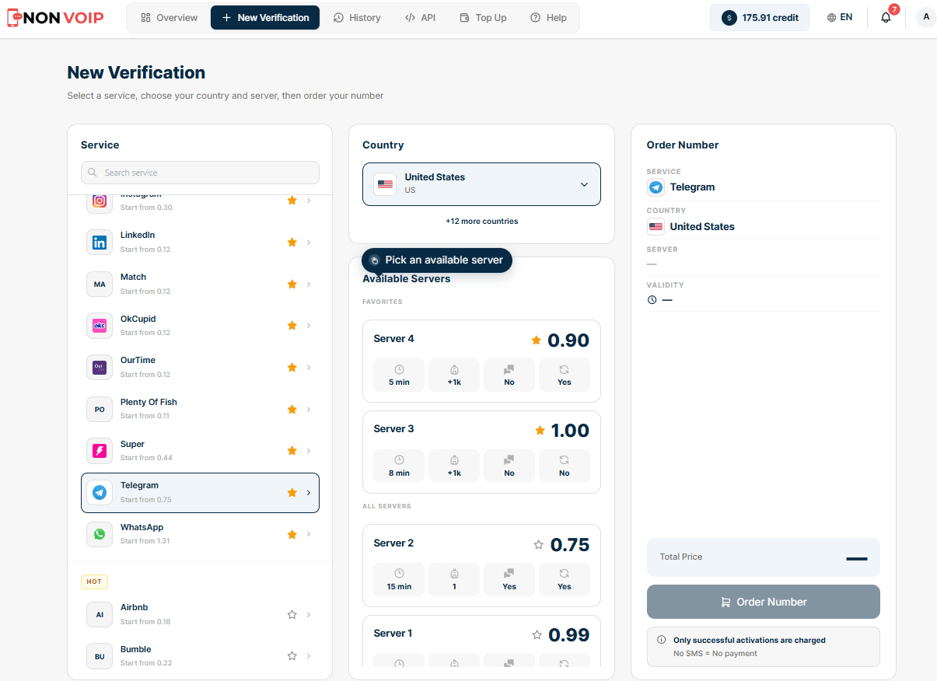The height and width of the screenshot is (681, 937).
Task: Unfavorite Match using its star
Action: coord(292,285)
